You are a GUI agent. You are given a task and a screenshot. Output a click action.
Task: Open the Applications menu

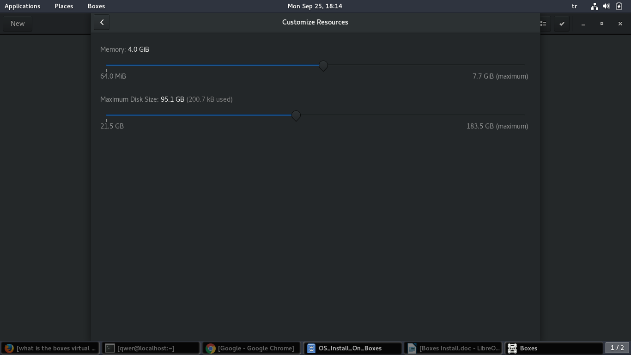[22, 6]
